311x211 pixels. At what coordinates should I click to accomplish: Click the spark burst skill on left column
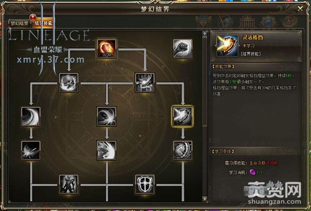point(31,150)
